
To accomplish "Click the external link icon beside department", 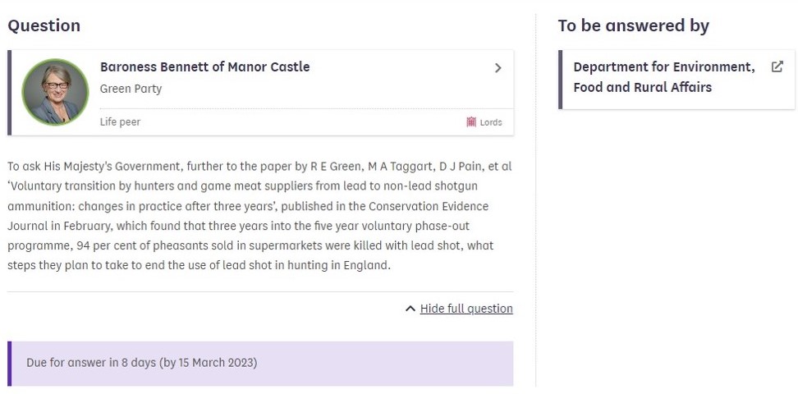I will tap(777, 67).
